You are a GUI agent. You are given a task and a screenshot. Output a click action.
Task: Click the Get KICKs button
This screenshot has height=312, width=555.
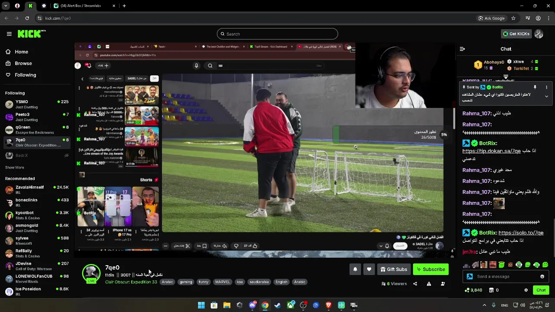click(516, 34)
